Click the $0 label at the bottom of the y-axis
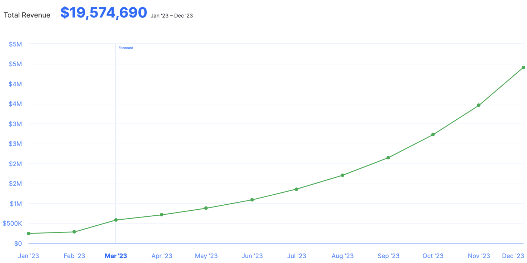Image resolution: width=527 pixels, height=263 pixels. (x=18, y=243)
